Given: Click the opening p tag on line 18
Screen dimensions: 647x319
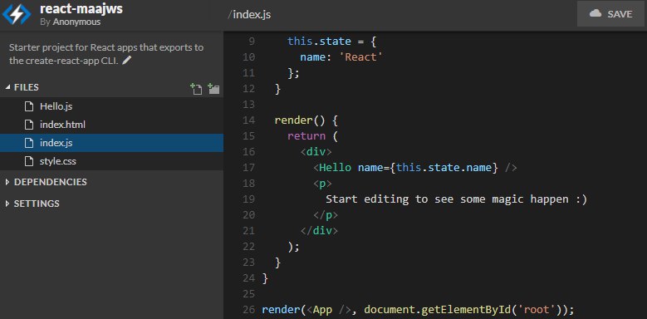Looking at the screenshot, I should point(322,184).
